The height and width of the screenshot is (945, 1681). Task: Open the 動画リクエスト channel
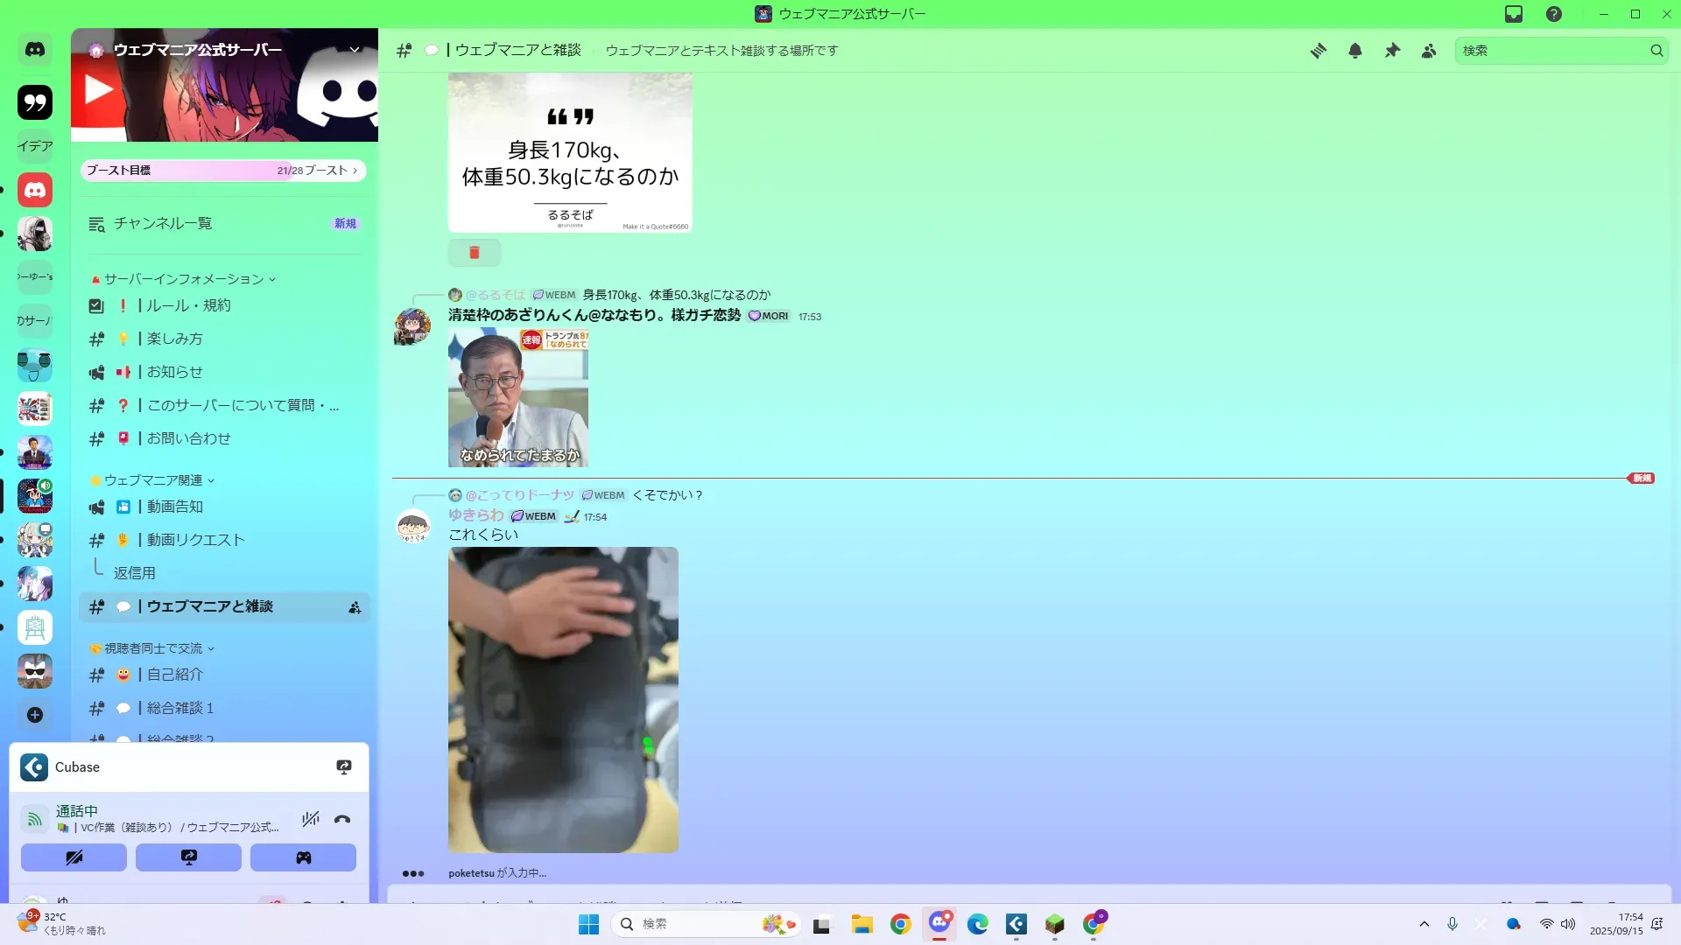(195, 540)
